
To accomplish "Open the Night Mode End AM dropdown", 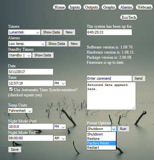I will click(x=60, y=138).
